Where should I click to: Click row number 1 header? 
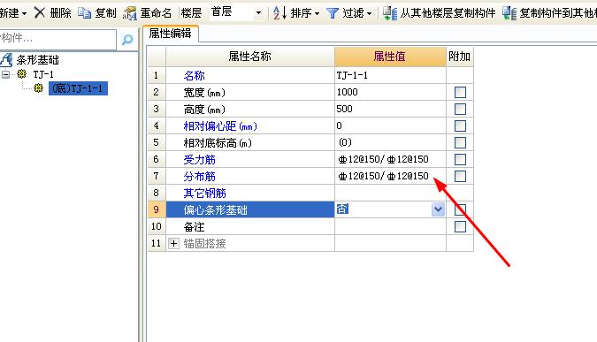(x=157, y=75)
